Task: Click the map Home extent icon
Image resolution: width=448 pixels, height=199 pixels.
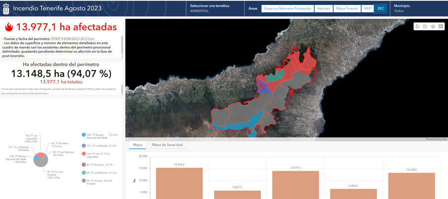Action: coord(418,26)
